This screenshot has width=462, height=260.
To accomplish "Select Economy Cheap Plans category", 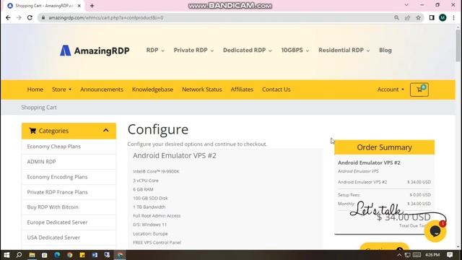I will point(69,147).
